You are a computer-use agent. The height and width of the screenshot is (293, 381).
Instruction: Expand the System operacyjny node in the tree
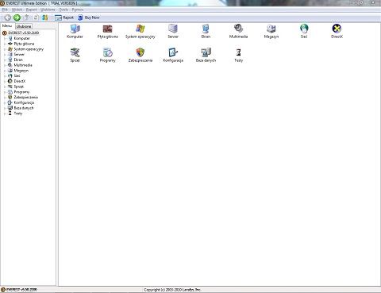[5, 49]
